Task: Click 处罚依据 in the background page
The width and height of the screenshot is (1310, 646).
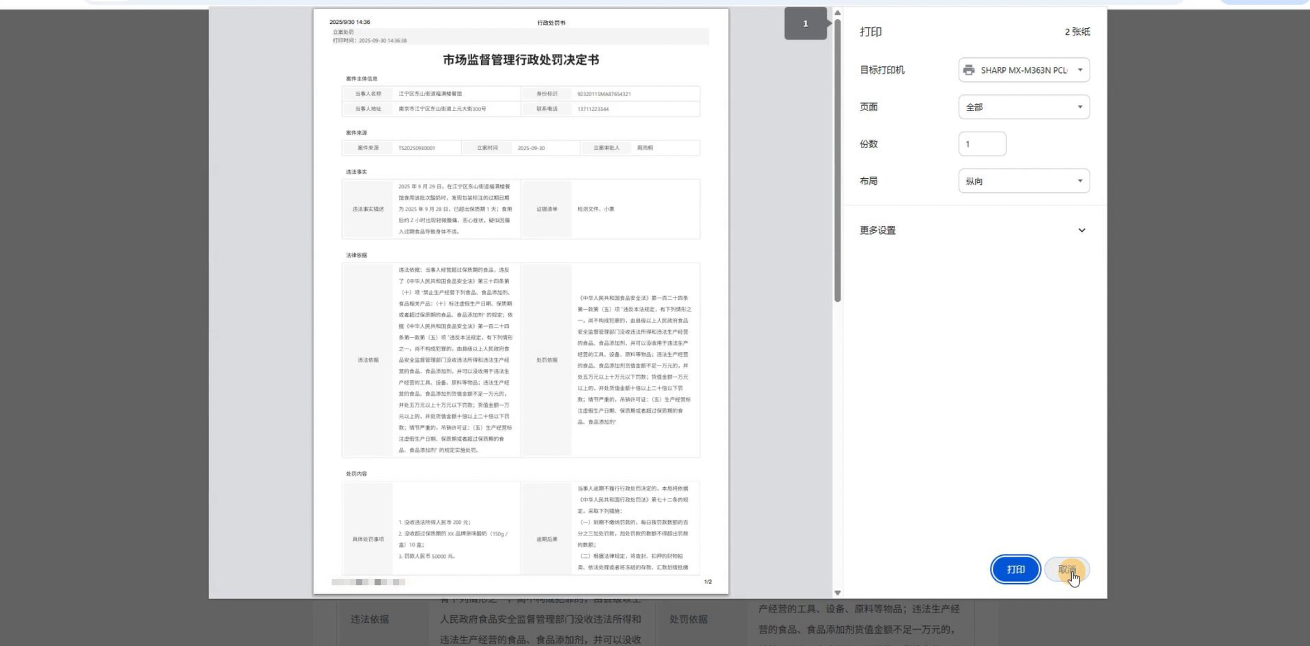Action: click(x=688, y=619)
